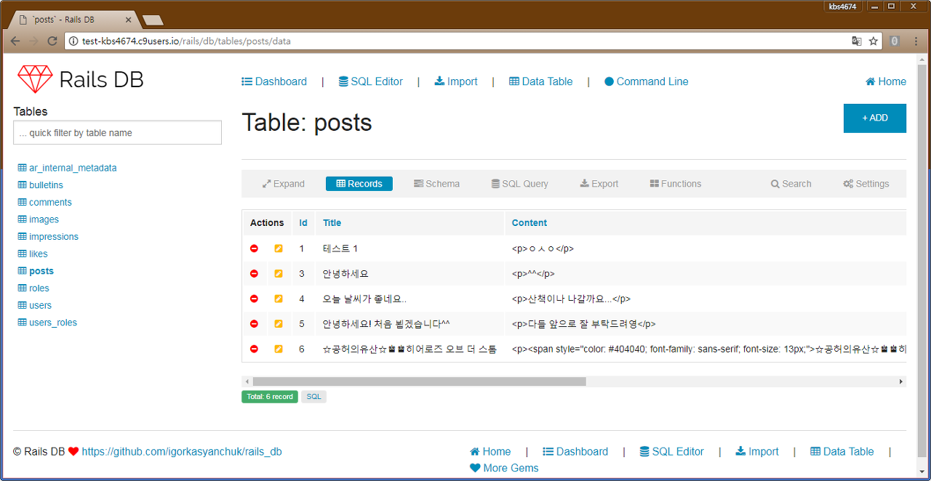The width and height of the screenshot is (931, 481).
Task: Open the bulletins table
Action: point(41,185)
